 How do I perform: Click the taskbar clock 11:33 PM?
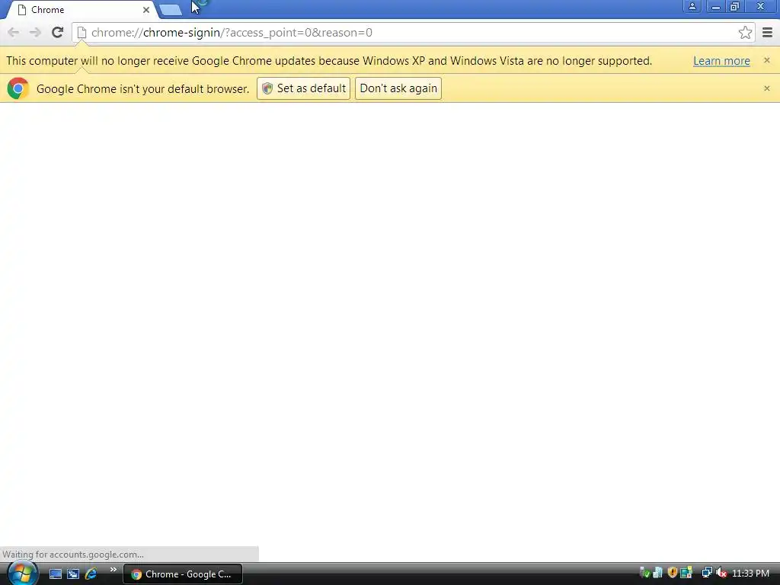click(x=750, y=574)
